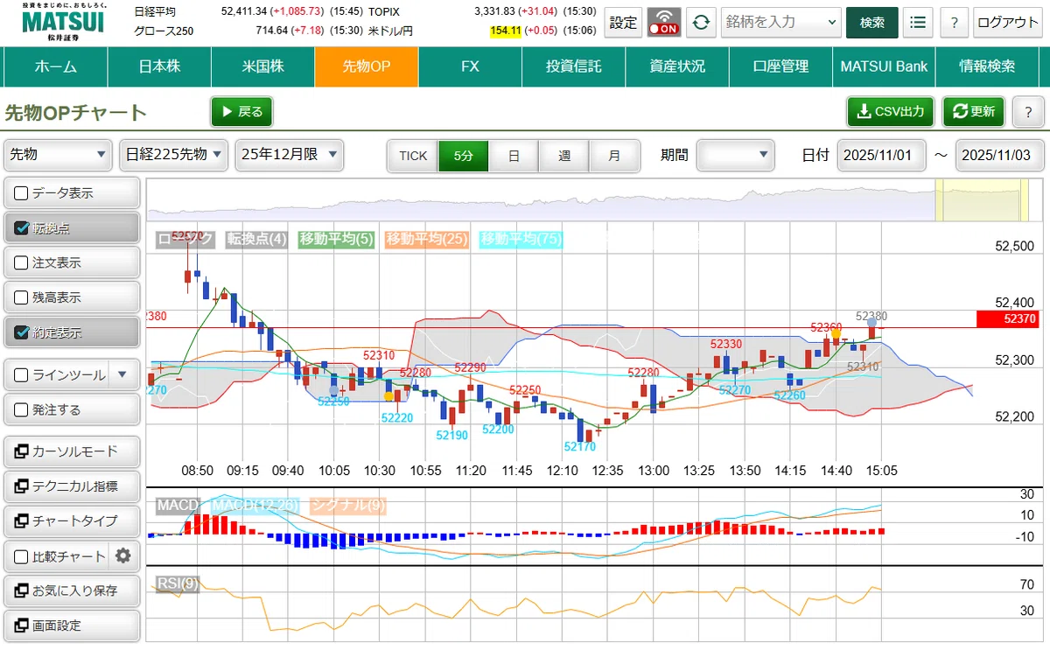Toggle the wifi ON auto-update icon
This screenshot has height=657, width=1050.
pyautogui.click(x=664, y=23)
